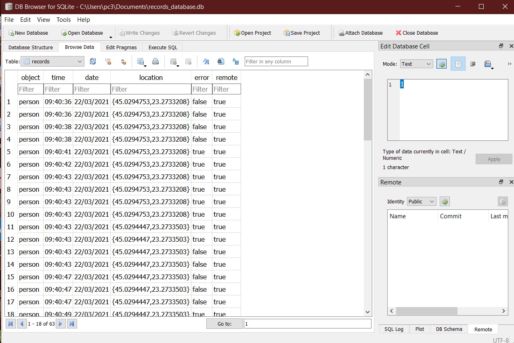Image resolution: width=514 pixels, height=343 pixels.
Task: Clear all filters with the funnel icon
Action: tap(108, 61)
